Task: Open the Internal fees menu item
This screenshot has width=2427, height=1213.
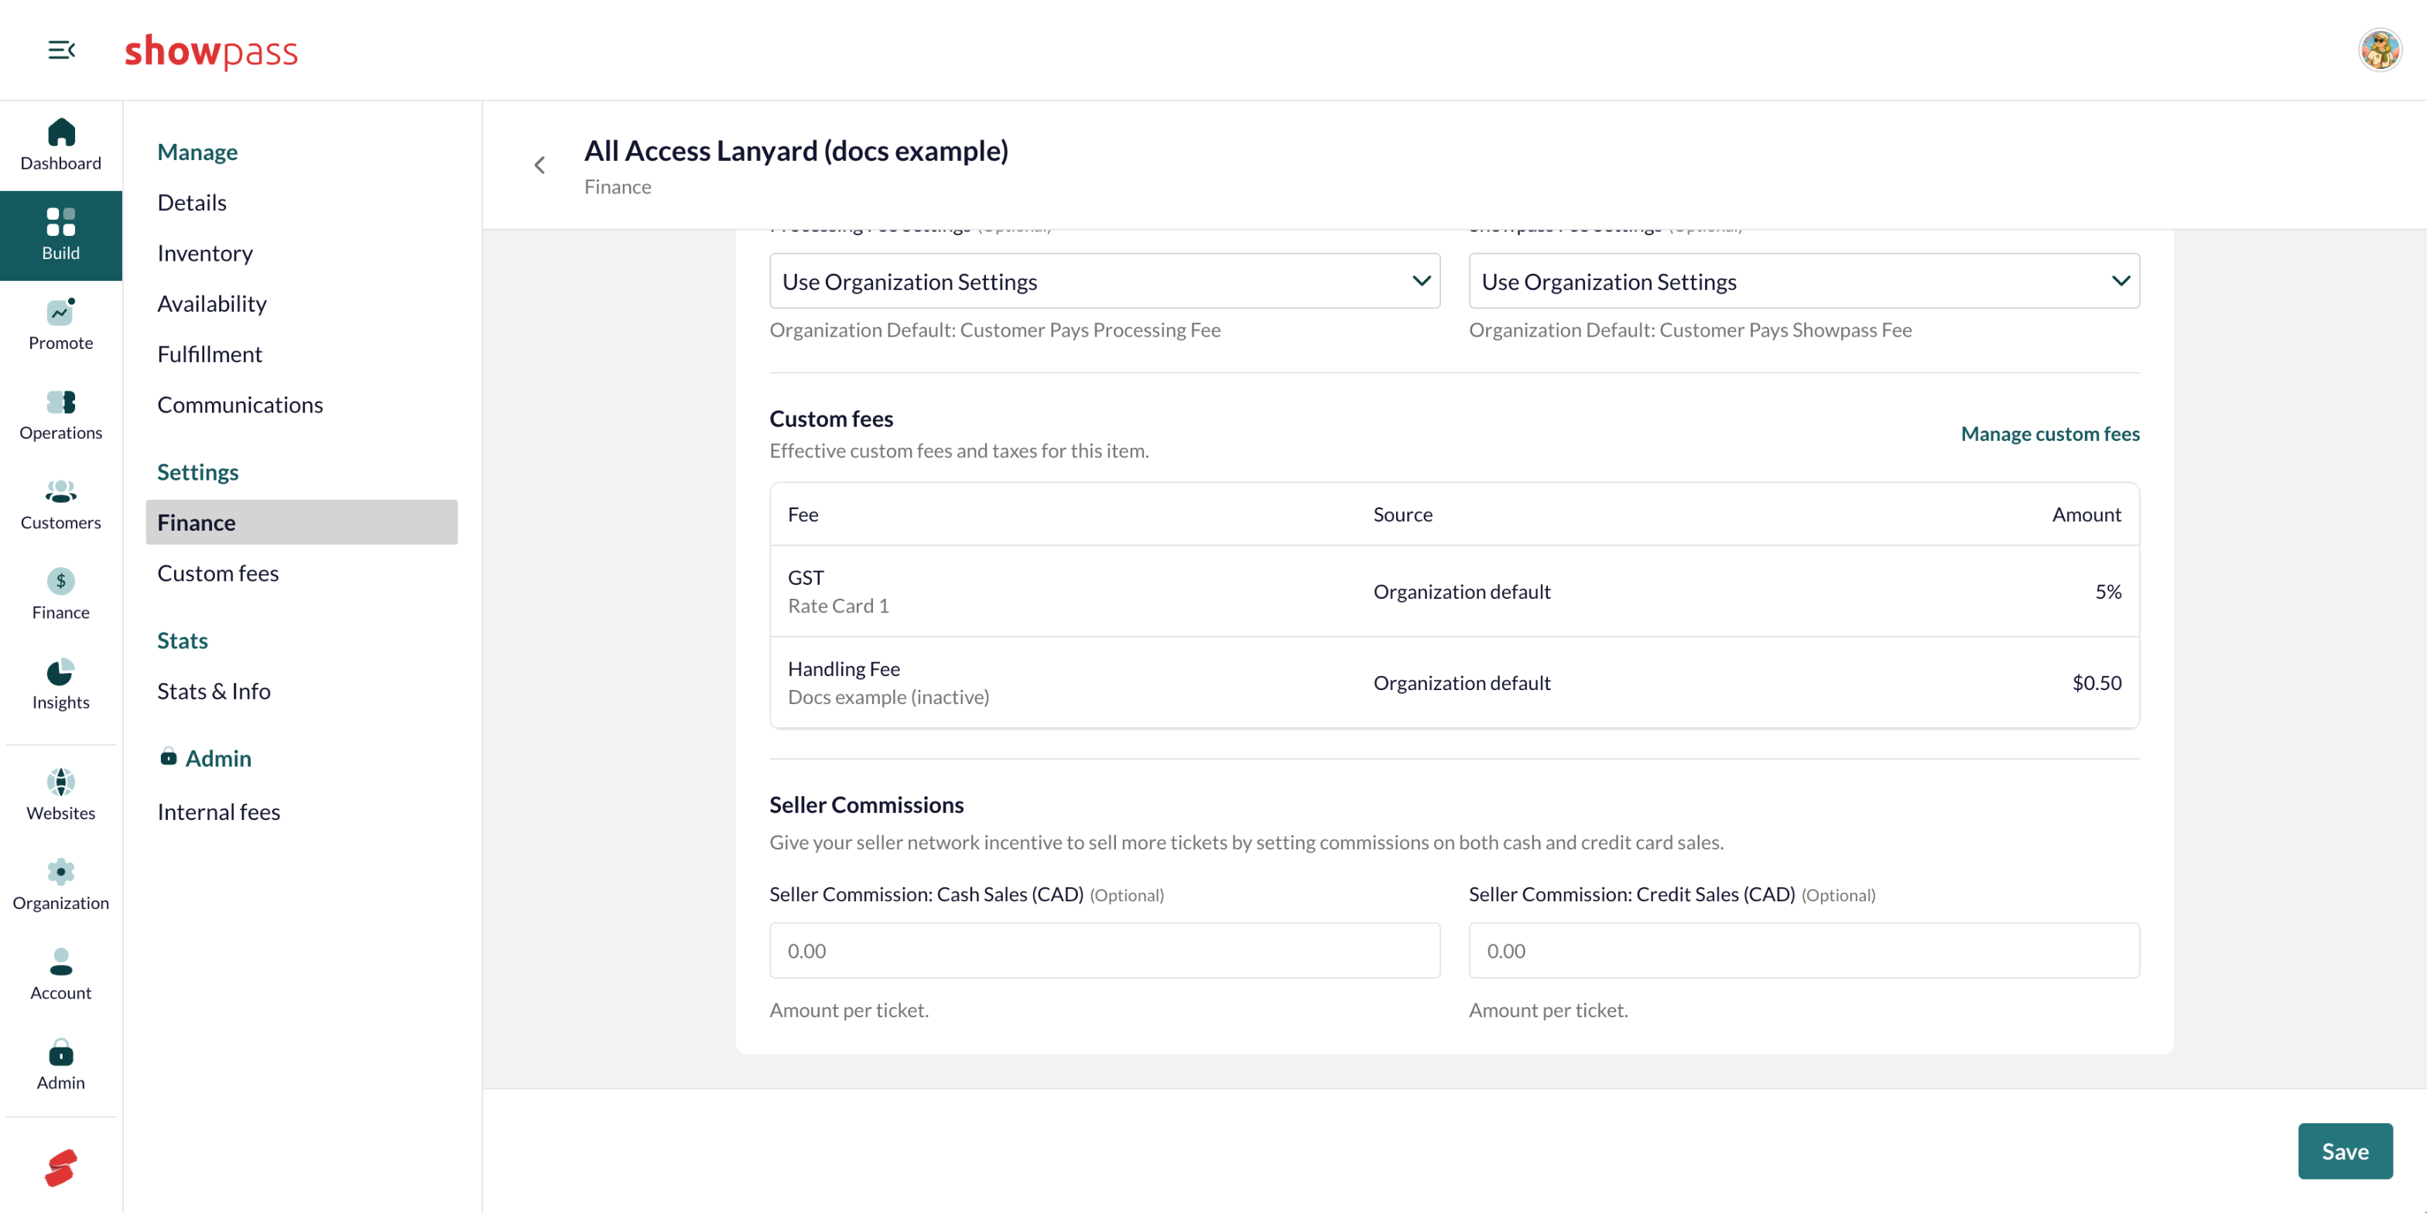Action: [x=218, y=812]
